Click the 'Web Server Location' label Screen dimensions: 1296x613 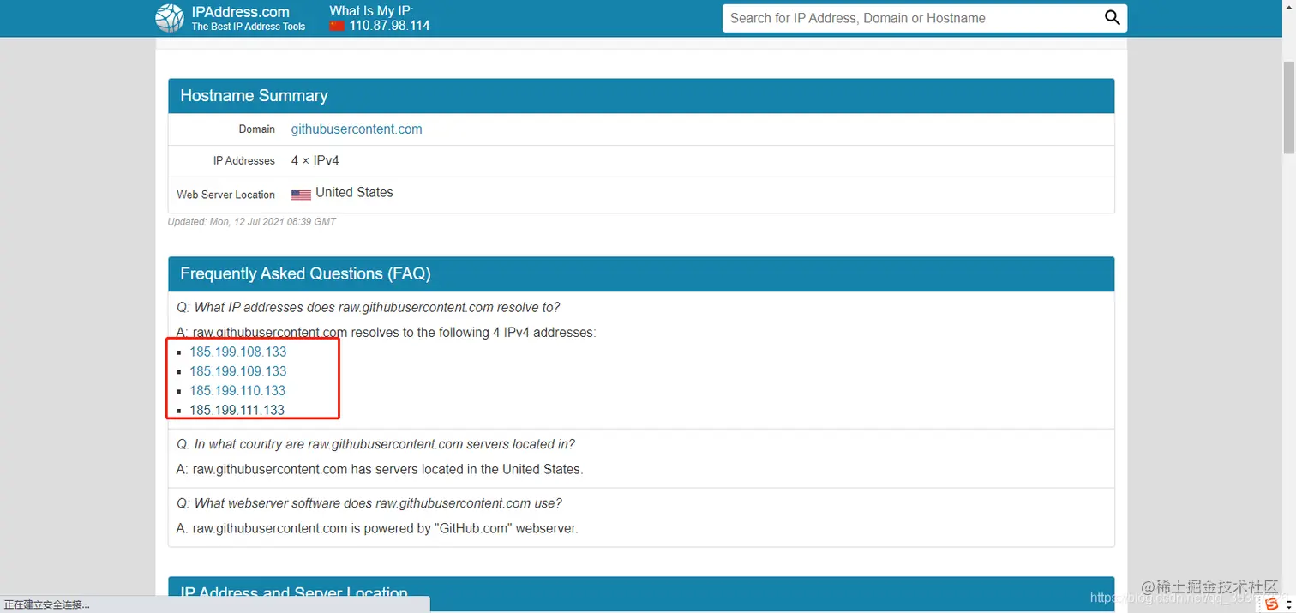coord(226,195)
